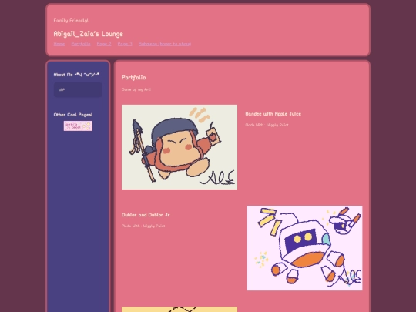Open the Page 3 link
This screenshot has width=416, height=312.
coord(125,44)
